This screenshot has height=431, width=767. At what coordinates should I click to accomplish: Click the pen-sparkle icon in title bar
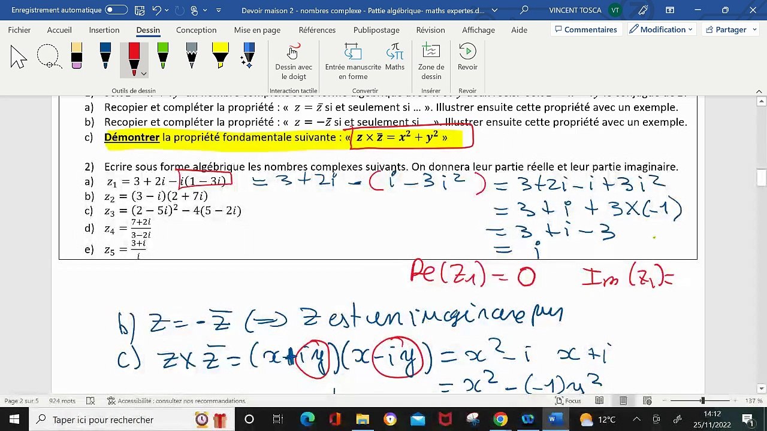(644, 10)
